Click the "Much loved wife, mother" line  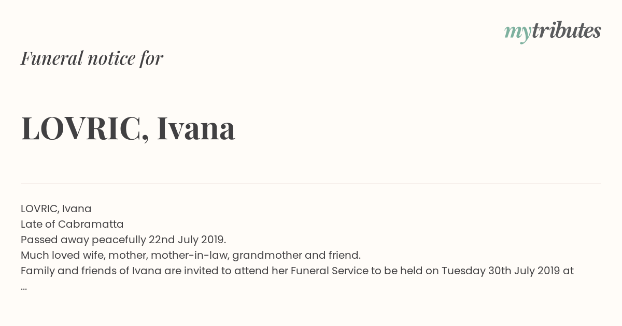83,255
